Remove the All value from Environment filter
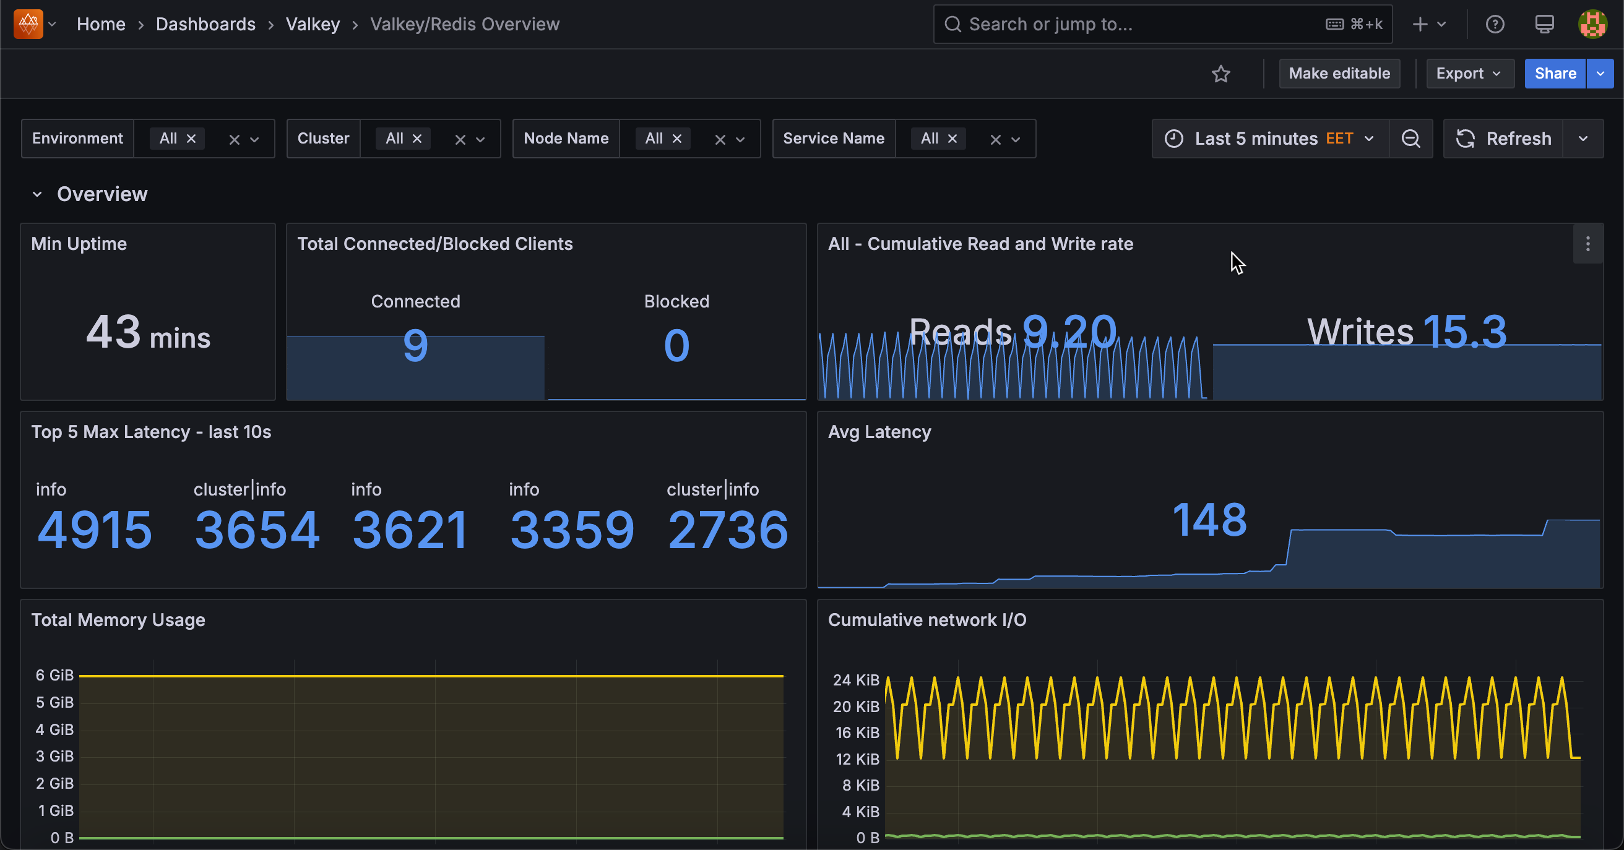The height and width of the screenshot is (850, 1624). tap(192, 139)
